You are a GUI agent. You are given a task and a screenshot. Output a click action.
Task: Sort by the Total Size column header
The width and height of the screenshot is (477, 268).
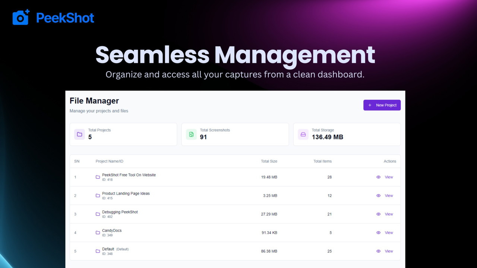point(269,161)
